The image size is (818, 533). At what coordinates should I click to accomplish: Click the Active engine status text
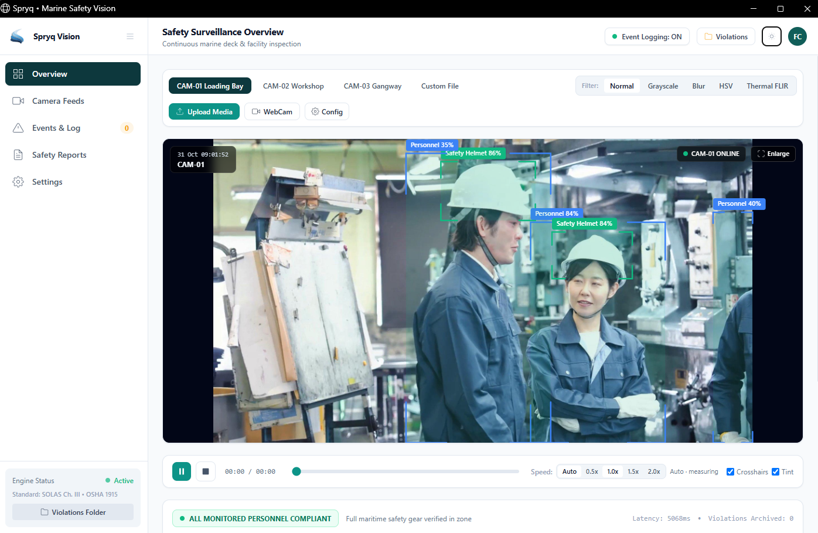click(x=124, y=481)
